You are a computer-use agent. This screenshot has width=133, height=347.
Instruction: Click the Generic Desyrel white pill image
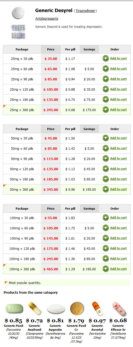(19, 13)
